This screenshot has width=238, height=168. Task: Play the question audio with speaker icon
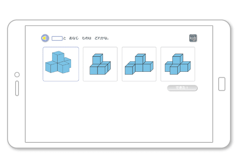pyautogui.click(x=45, y=38)
